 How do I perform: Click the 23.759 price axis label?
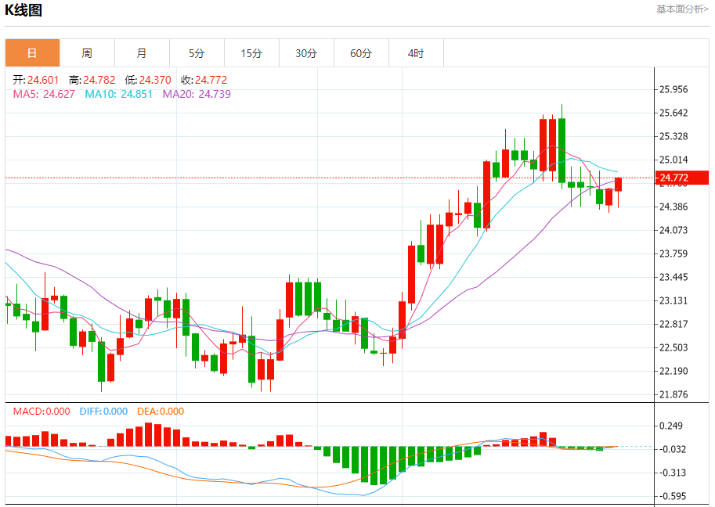click(x=673, y=253)
